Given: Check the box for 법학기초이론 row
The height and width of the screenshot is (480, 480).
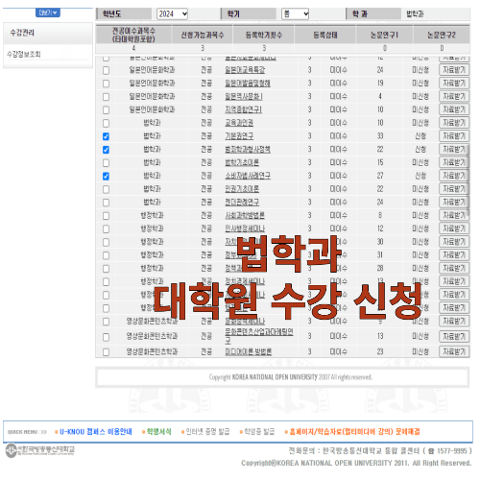Looking at the screenshot, I should pyautogui.click(x=106, y=163).
